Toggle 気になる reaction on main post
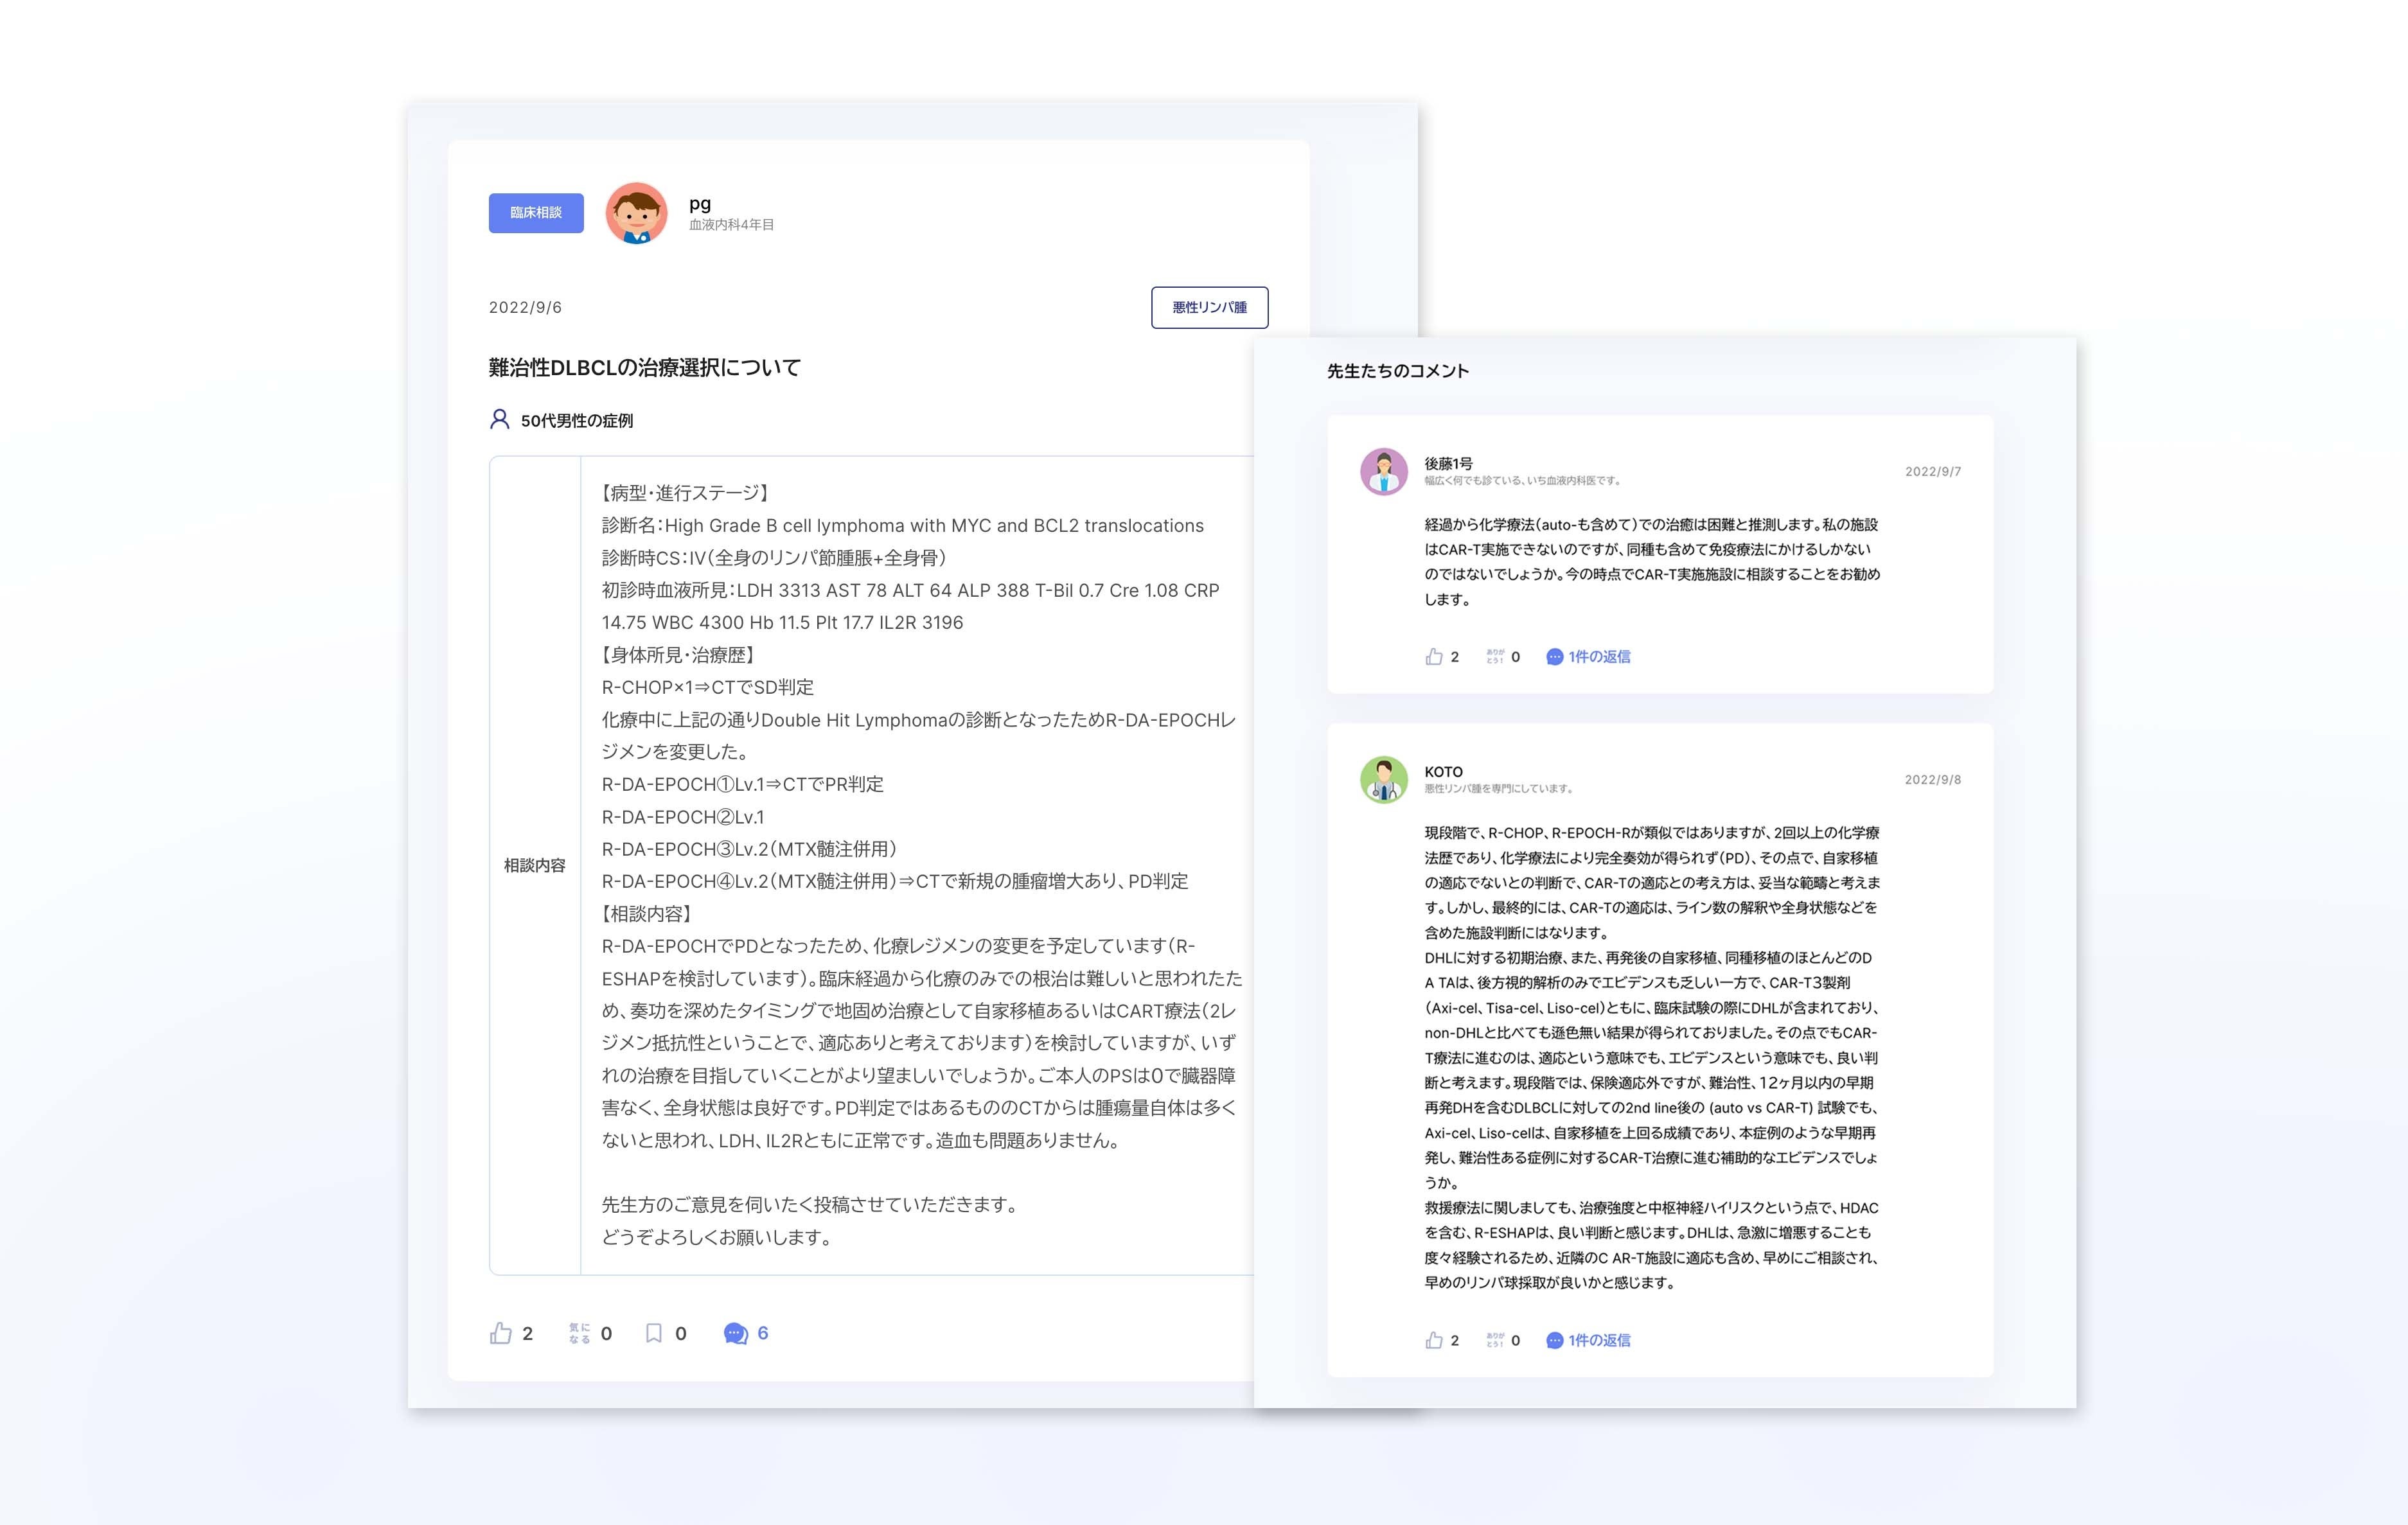 click(579, 1333)
